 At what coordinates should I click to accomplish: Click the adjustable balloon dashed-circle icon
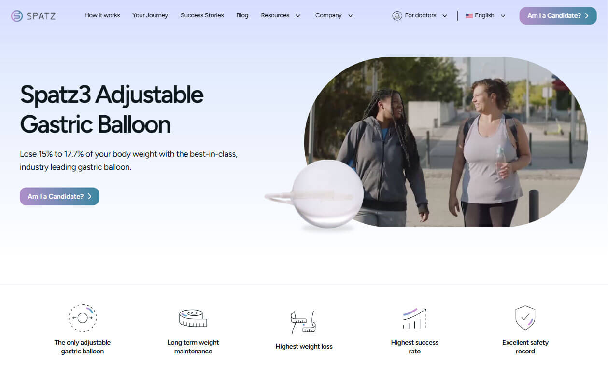click(83, 318)
